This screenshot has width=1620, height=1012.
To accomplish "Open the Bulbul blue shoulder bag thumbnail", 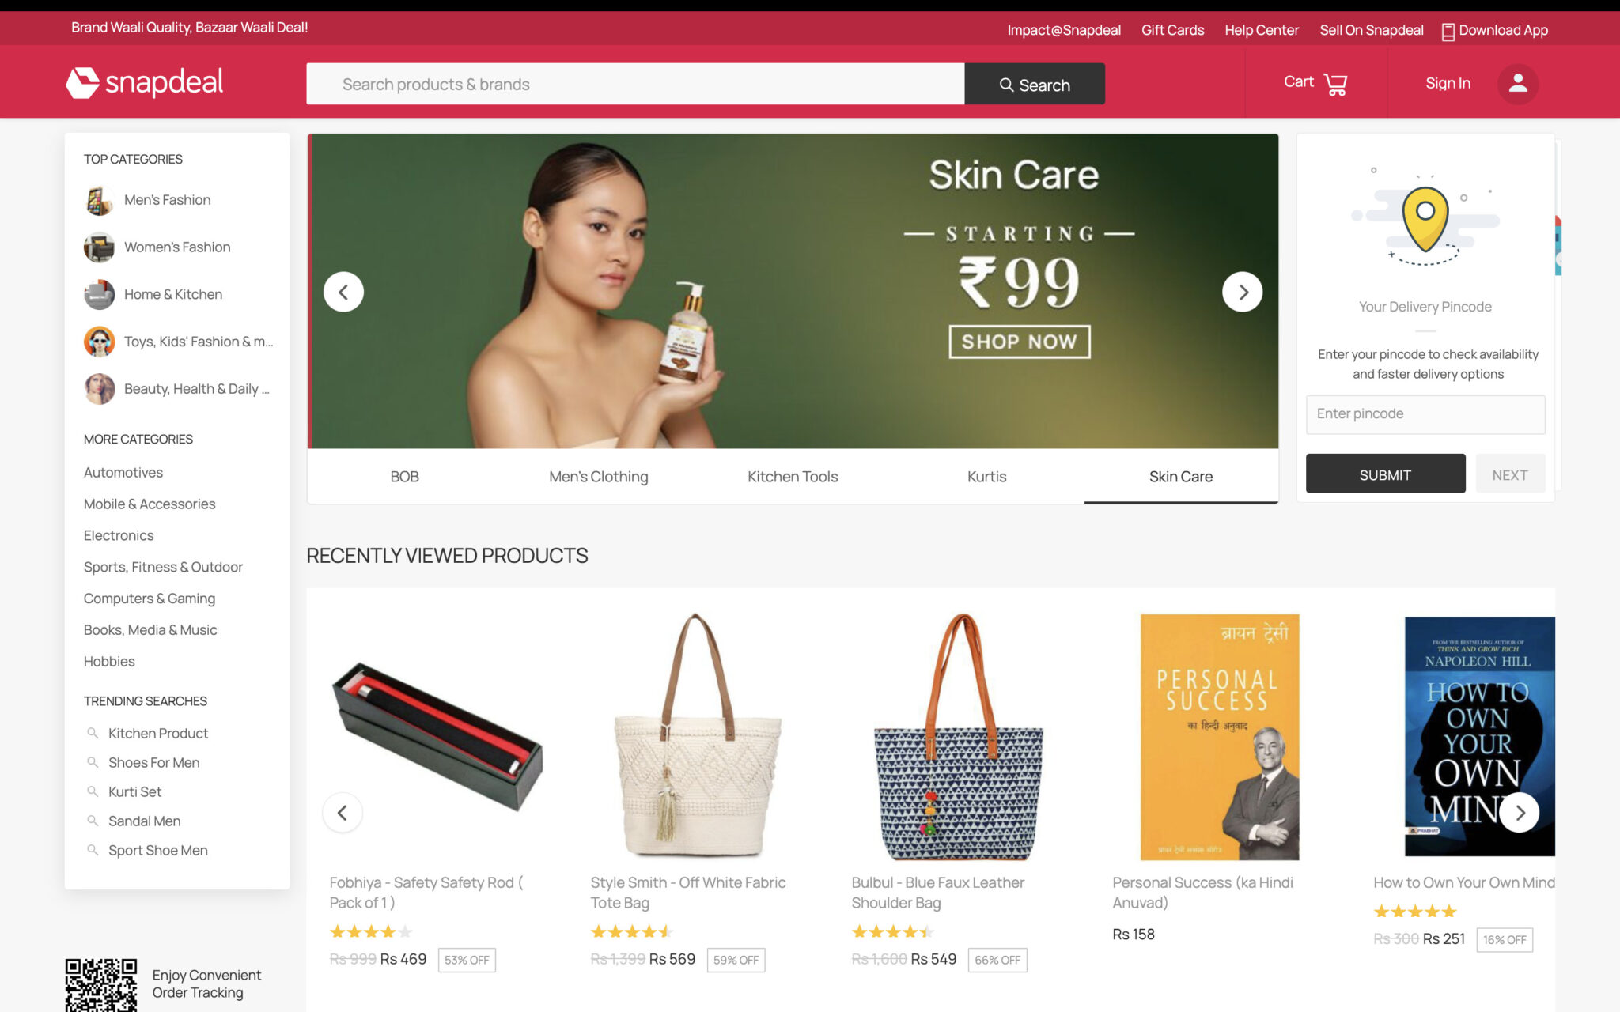I will (958, 735).
